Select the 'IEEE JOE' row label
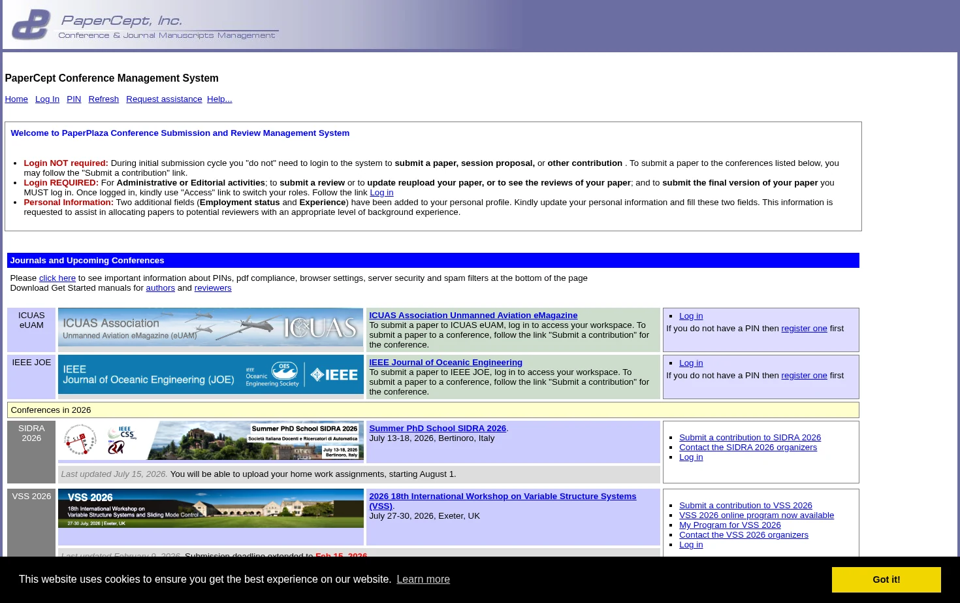 click(x=31, y=363)
